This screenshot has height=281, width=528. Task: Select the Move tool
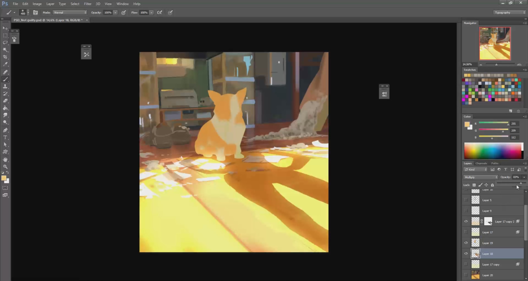point(5,28)
